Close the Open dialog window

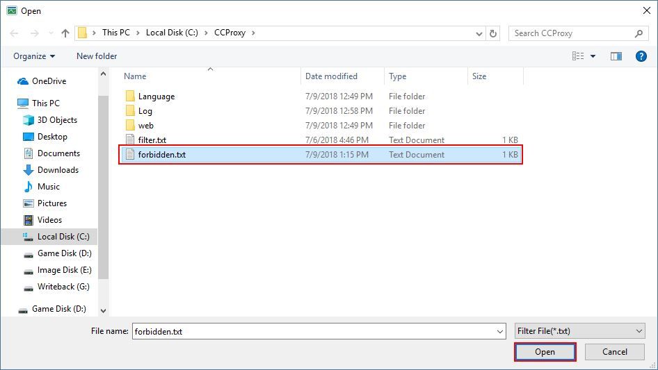(x=647, y=10)
